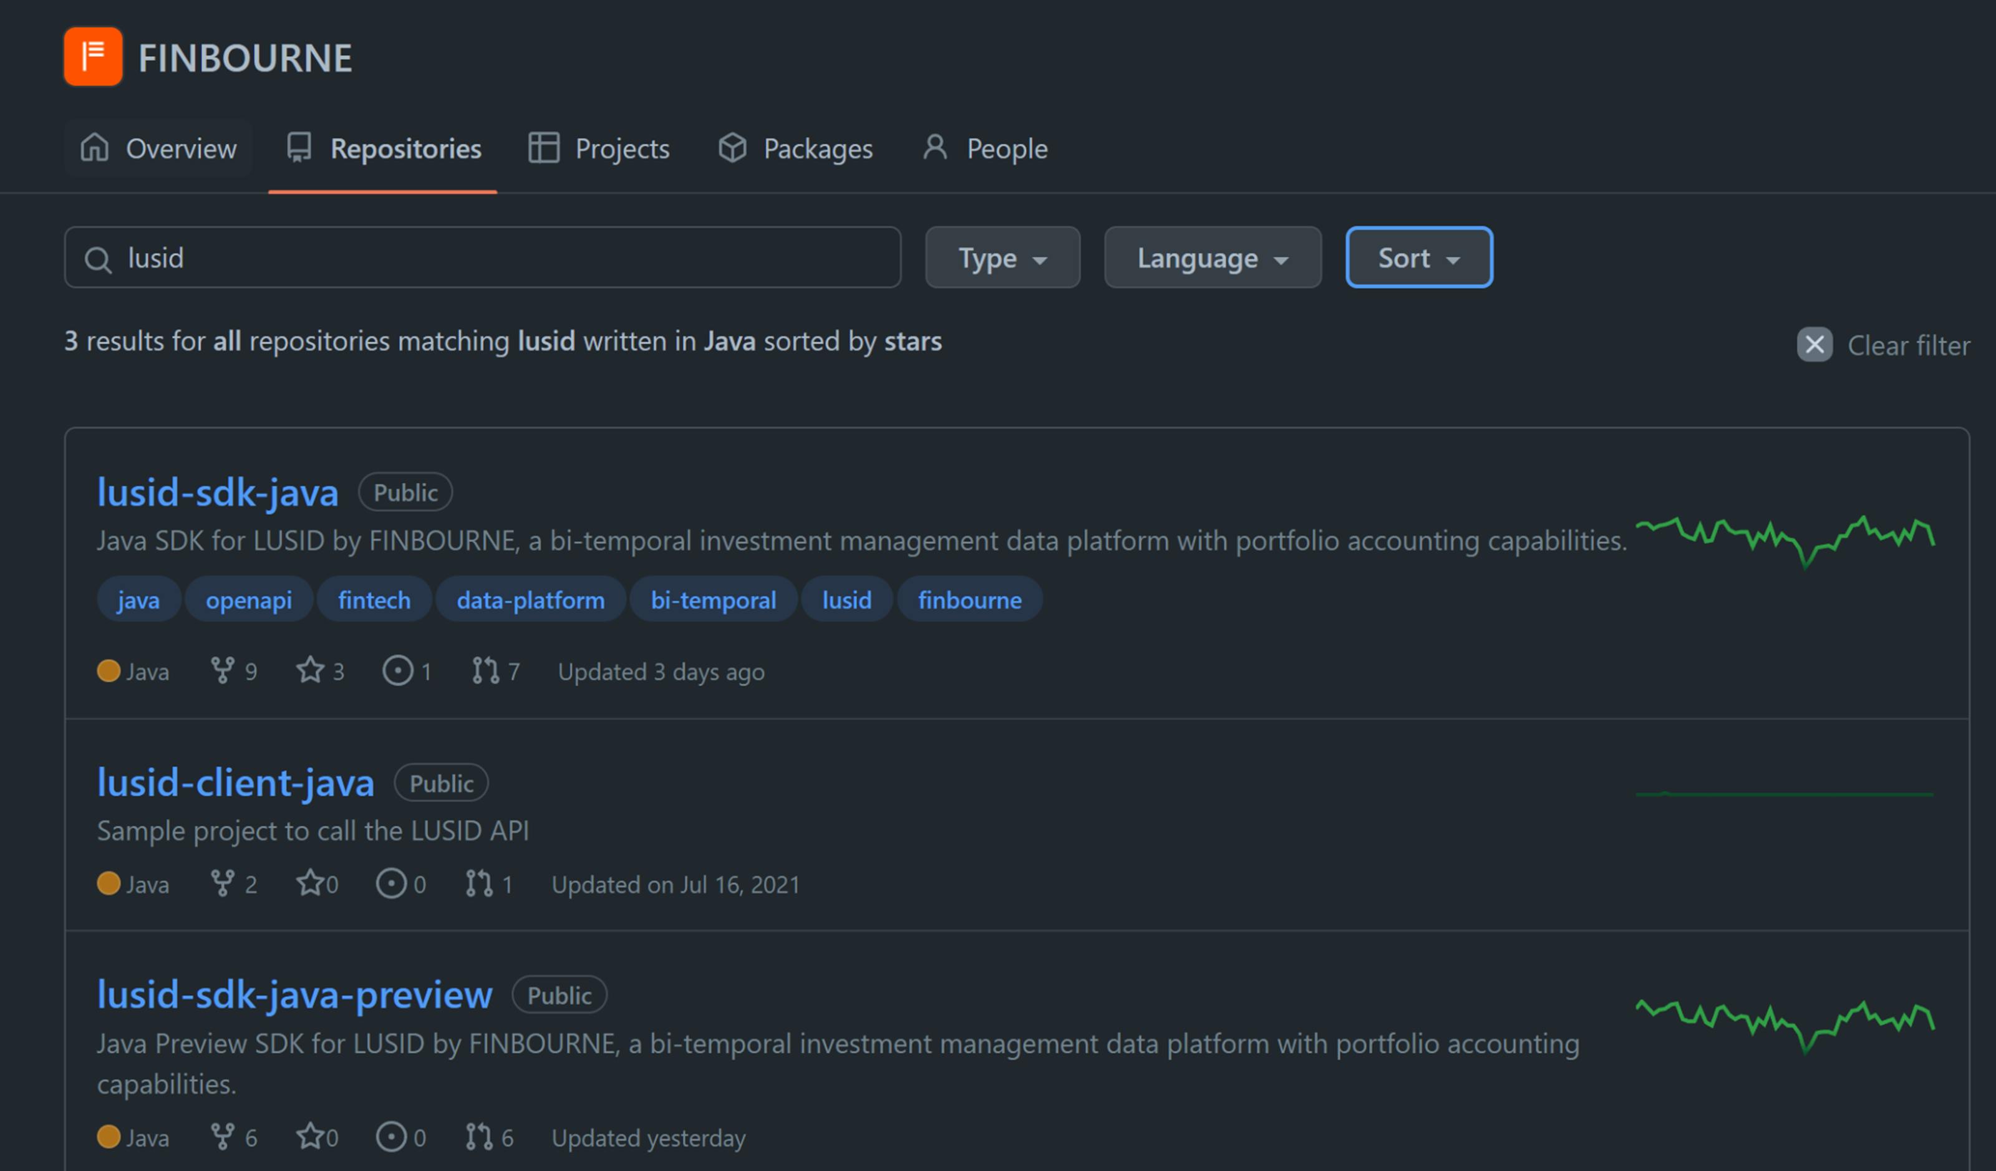Screen dimensions: 1996x1171
Task: Open issues count 1 for lusid-sdk-java
Action: coord(407,671)
